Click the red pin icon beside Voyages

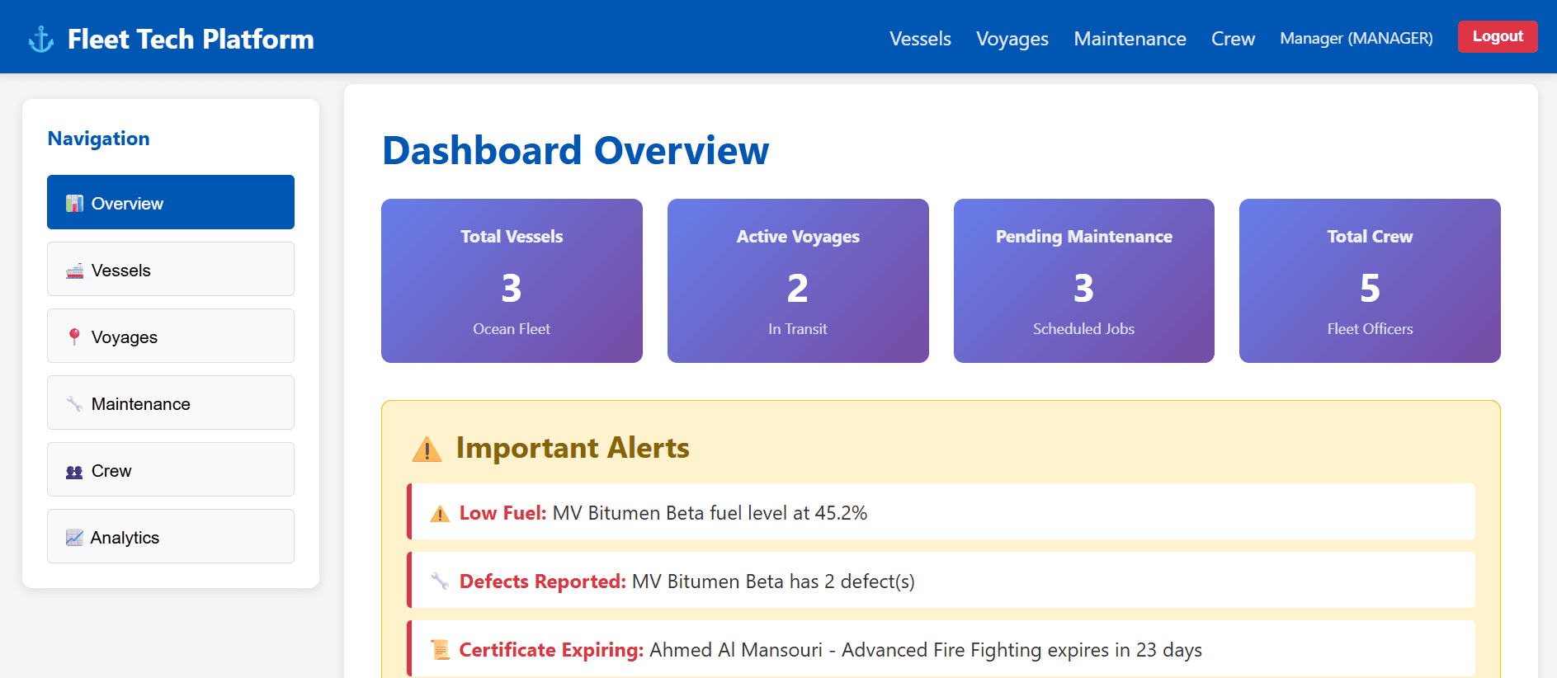[74, 337]
